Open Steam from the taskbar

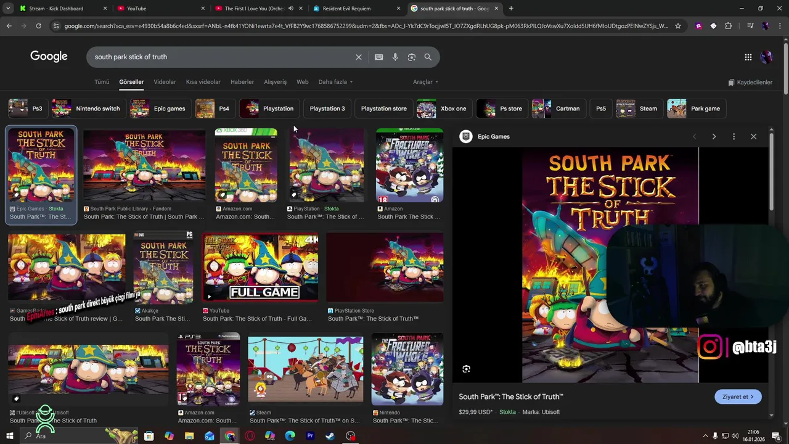pos(330,436)
